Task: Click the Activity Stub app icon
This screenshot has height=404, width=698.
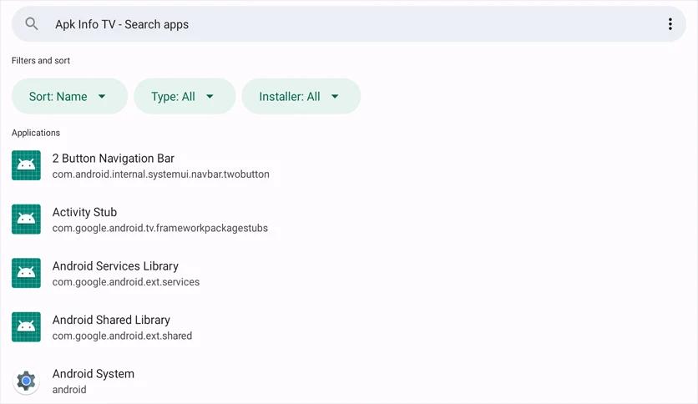Action: point(26,219)
